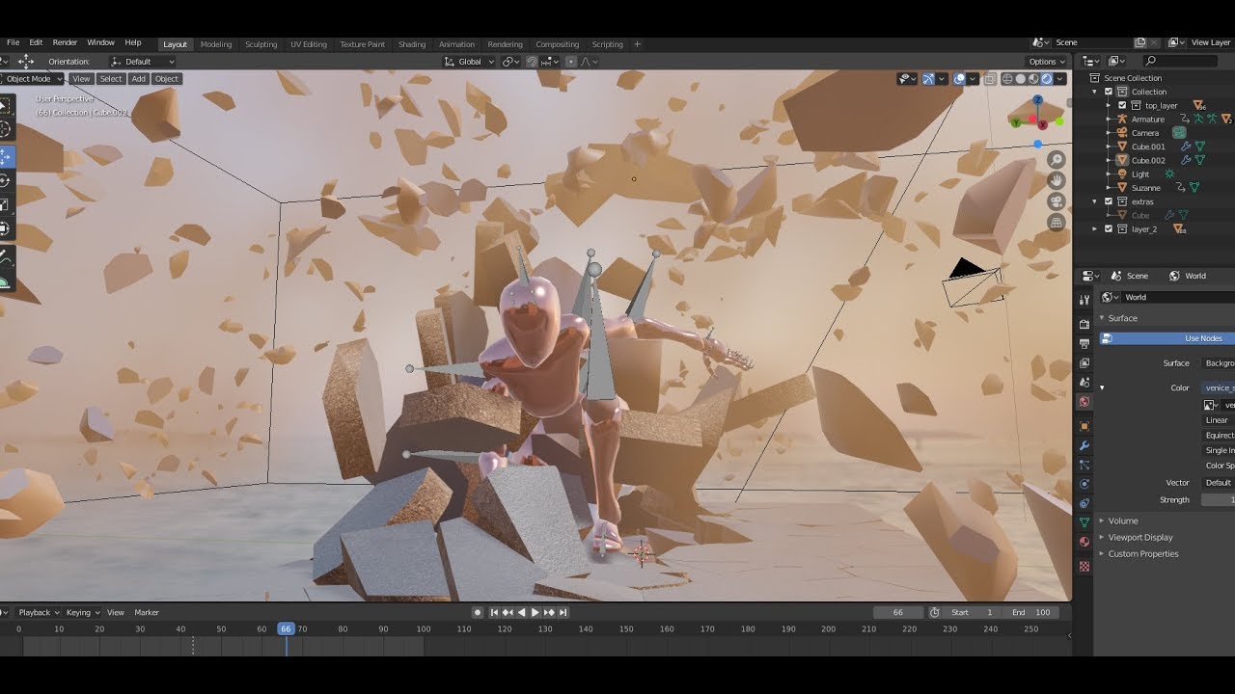This screenshot has width=1235, height=694.
Task: Click the End frame 100 field
Action: click(x=1031, y=612)
